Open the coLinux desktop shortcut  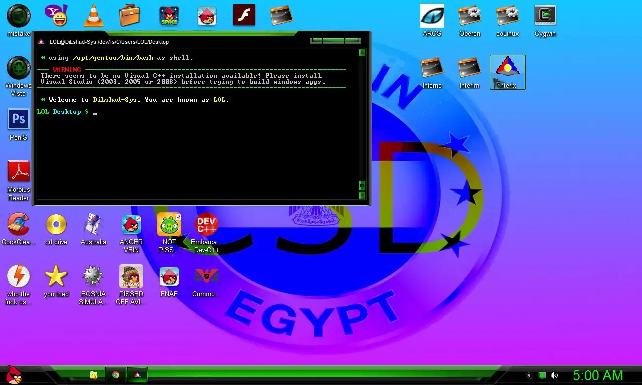[508, 20]
